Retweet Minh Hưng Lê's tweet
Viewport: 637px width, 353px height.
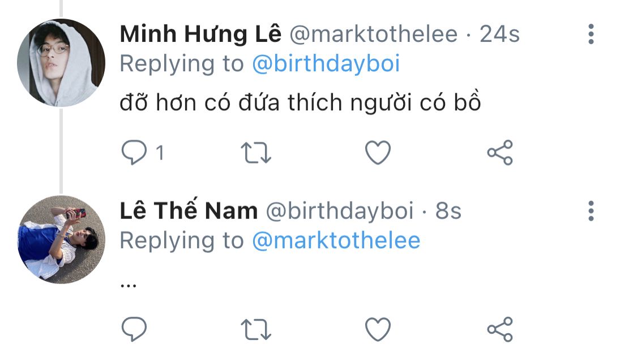(256, 153)
